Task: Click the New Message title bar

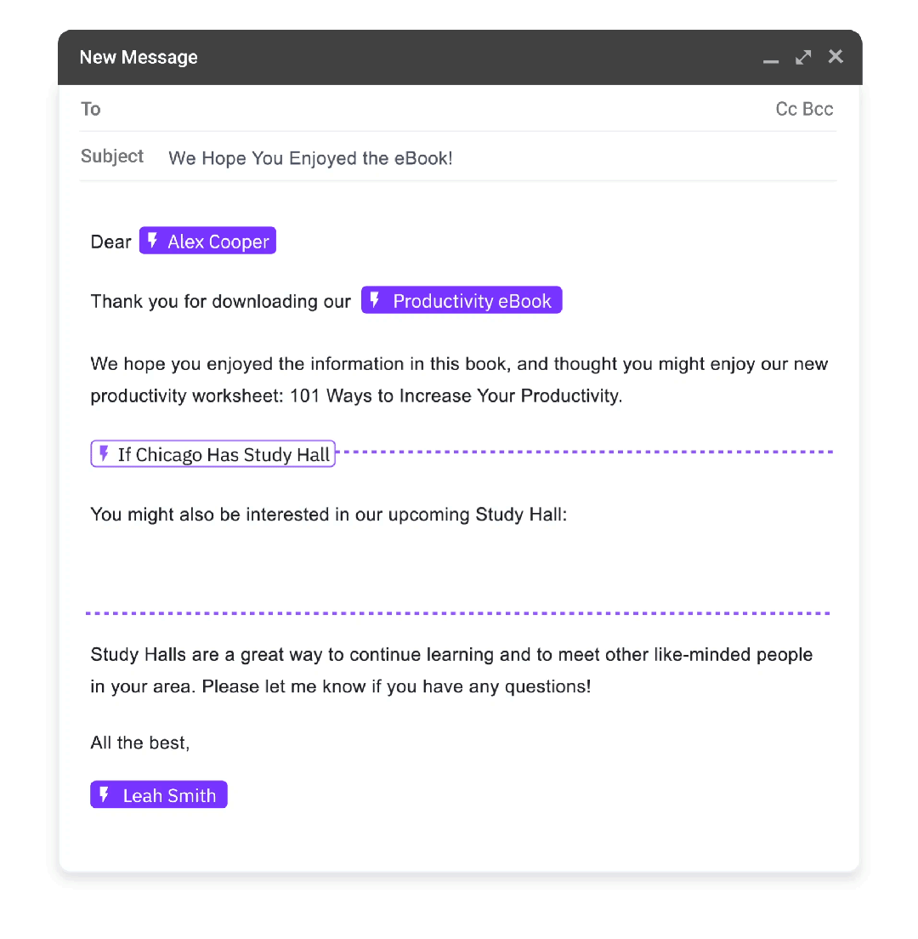Action: [x=139, y=57]
